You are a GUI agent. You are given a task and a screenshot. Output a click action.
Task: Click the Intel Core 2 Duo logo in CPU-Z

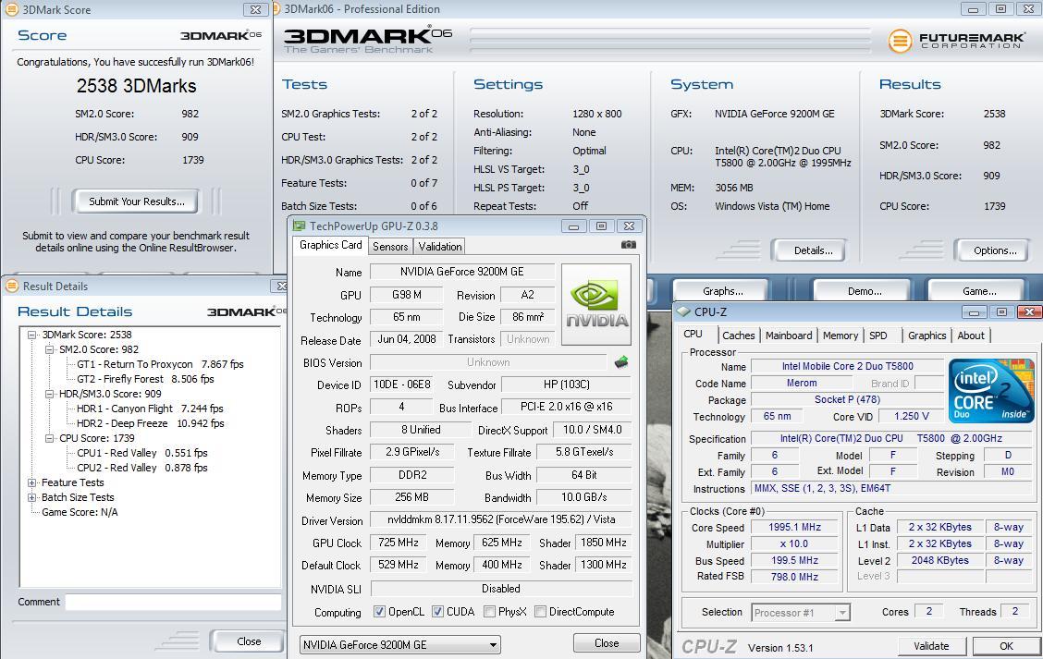(991, 390)
